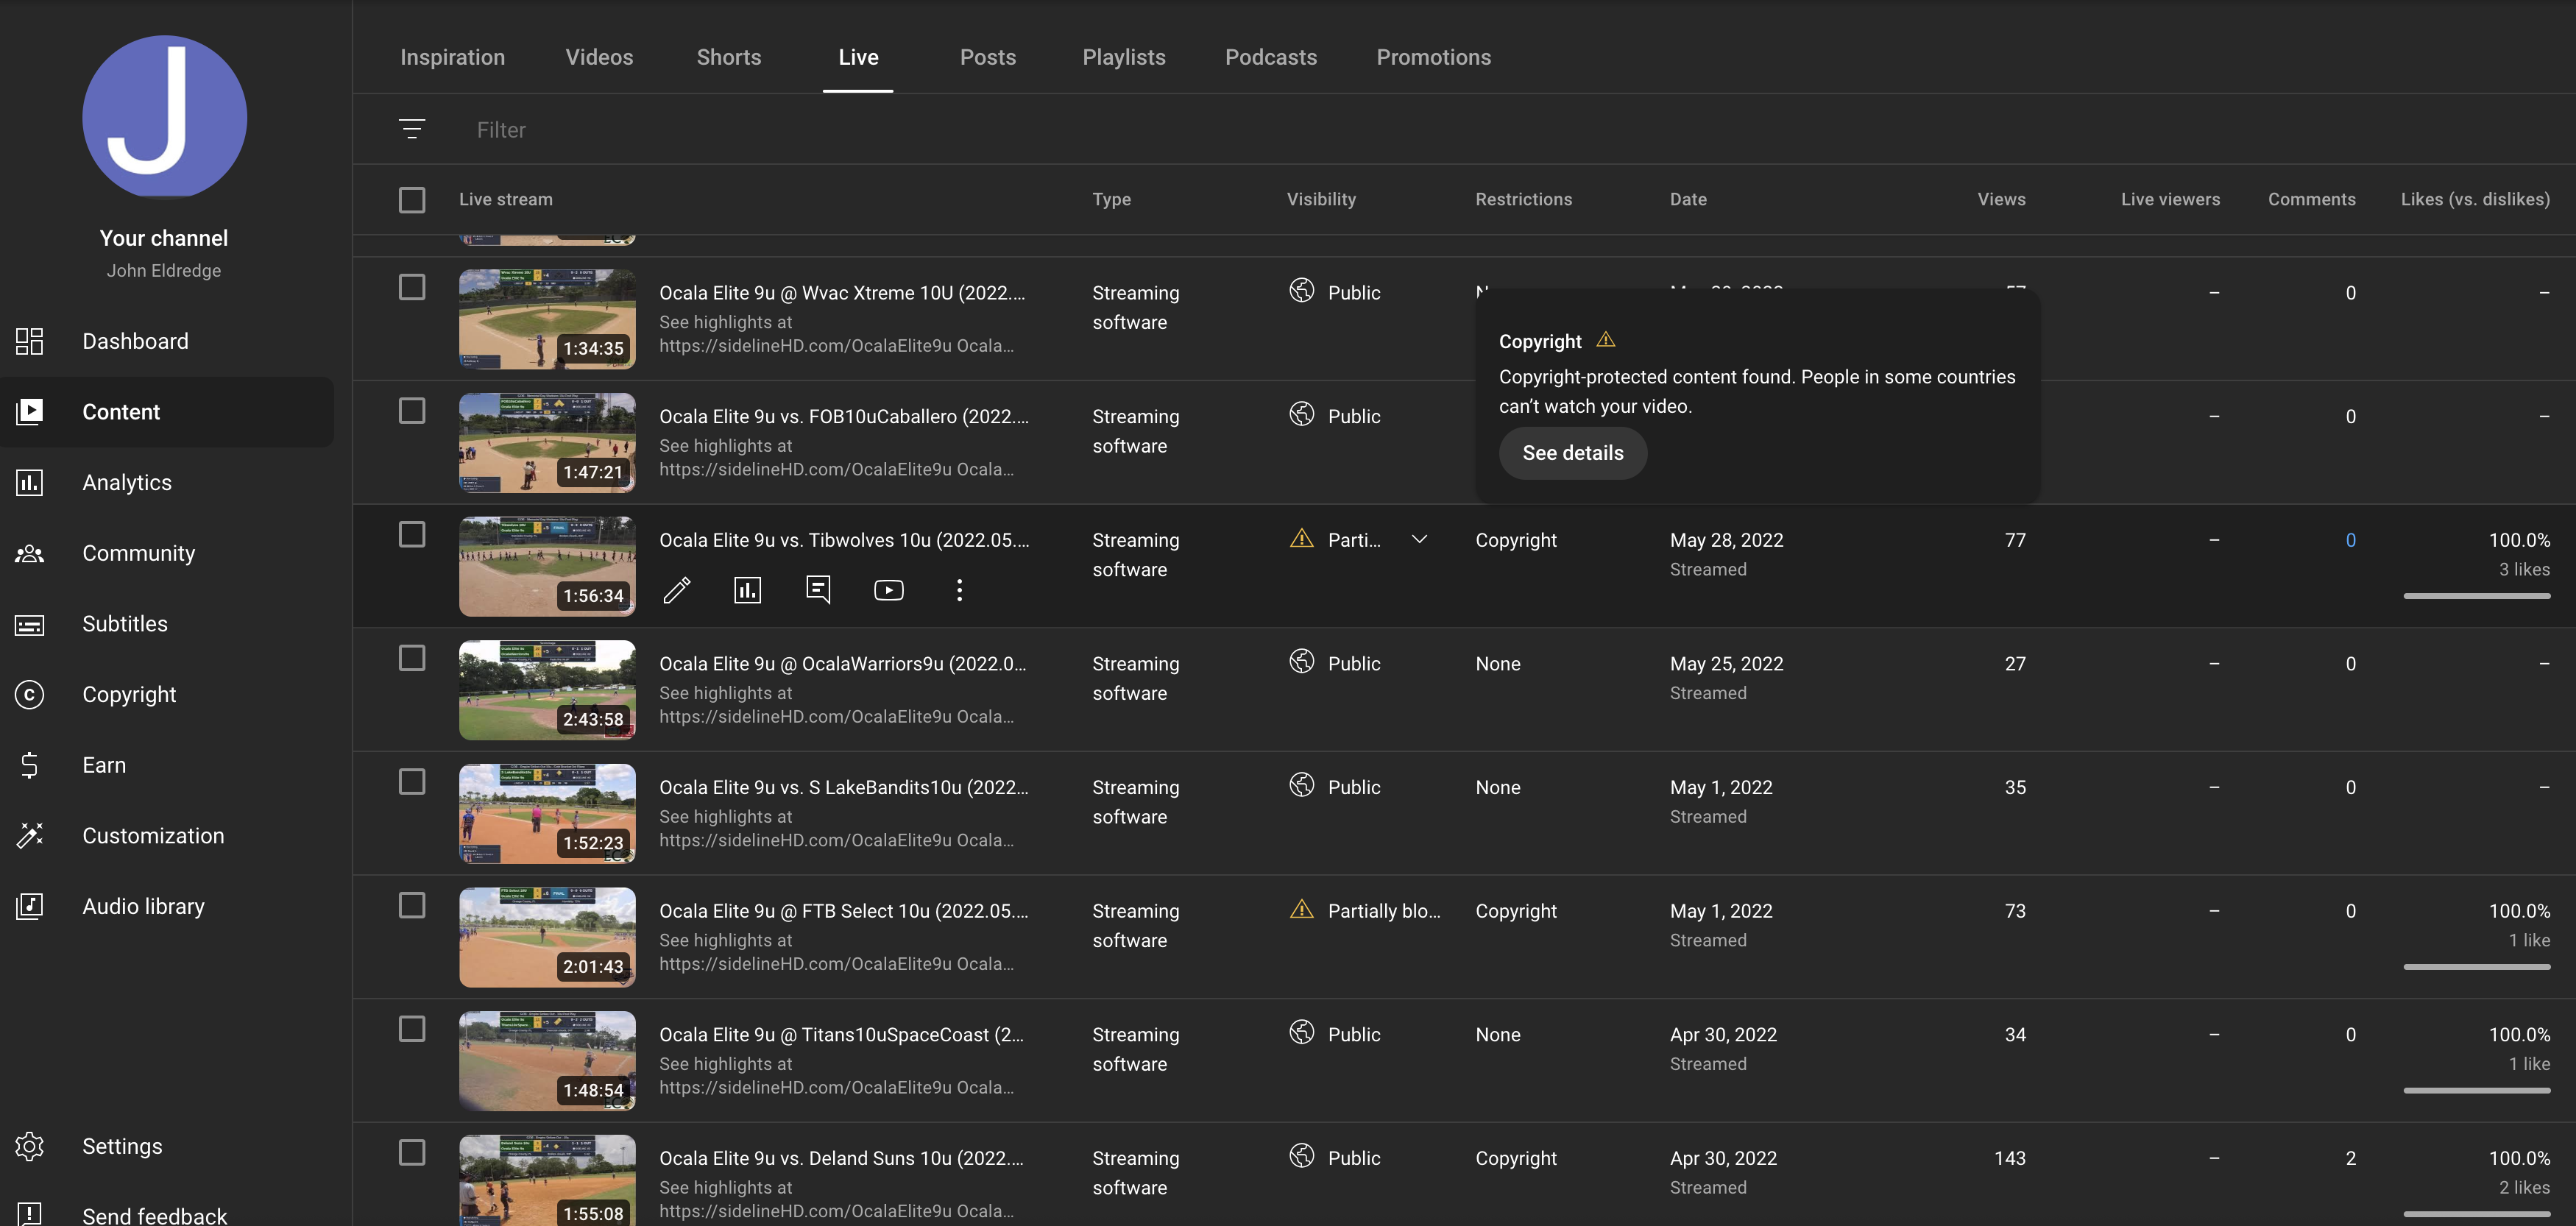Screen dimensions: 2576x1226
Task: Click the filter lines icon
Action: (x=412, y=129)
